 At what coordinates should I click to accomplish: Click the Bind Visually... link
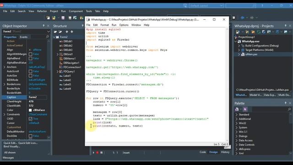pyautogui.click(x=11, y=147)
